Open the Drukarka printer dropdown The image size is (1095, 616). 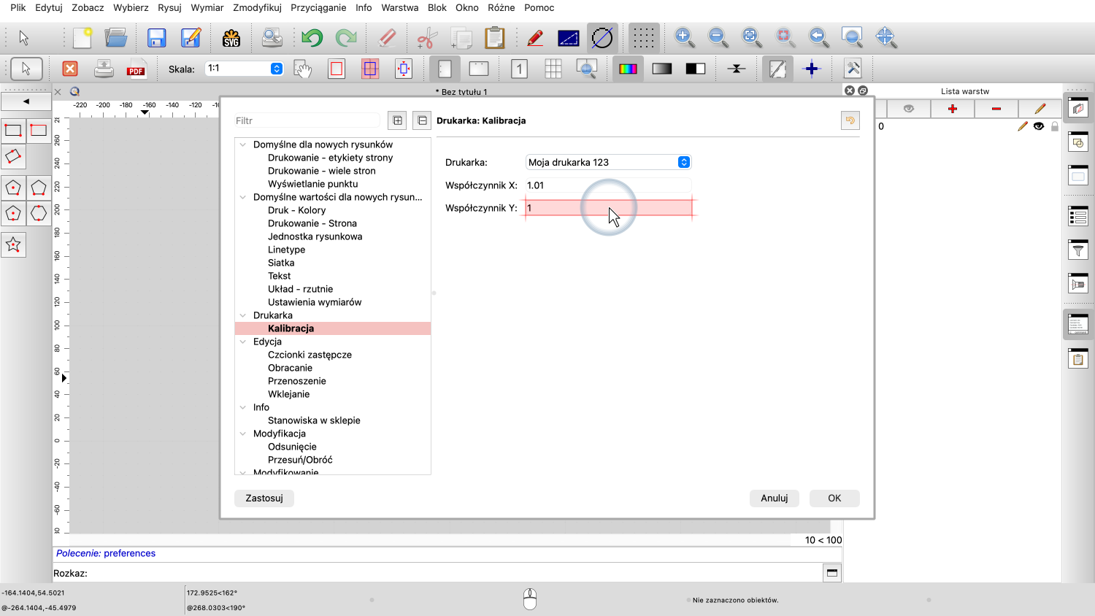click(x=608, y=162)
